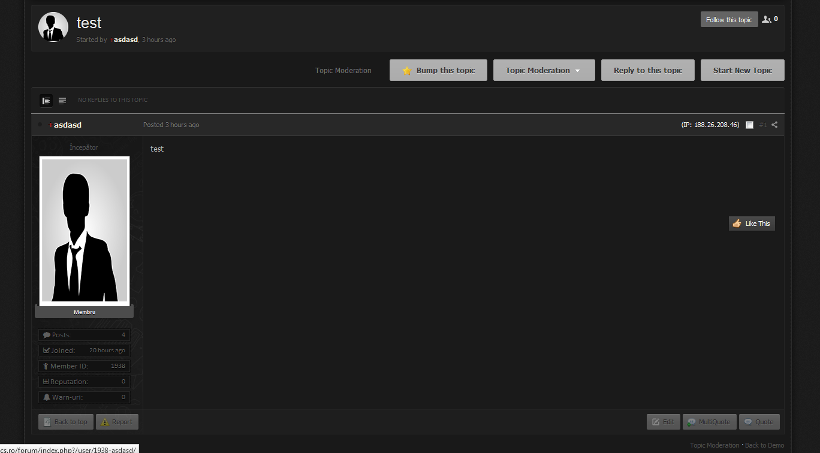Switch to the standard post view icon

click(x=46, y=101)
